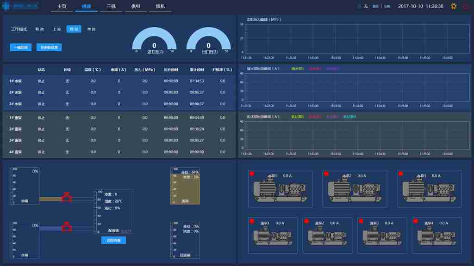Click the 泵参数设置 blue button

49,47
